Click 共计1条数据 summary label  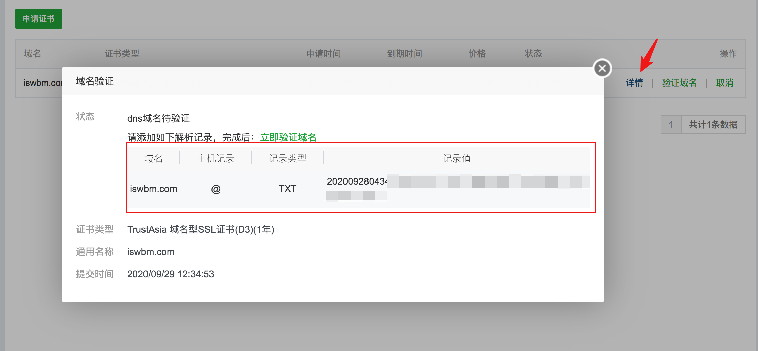click(x=713, y=124)
